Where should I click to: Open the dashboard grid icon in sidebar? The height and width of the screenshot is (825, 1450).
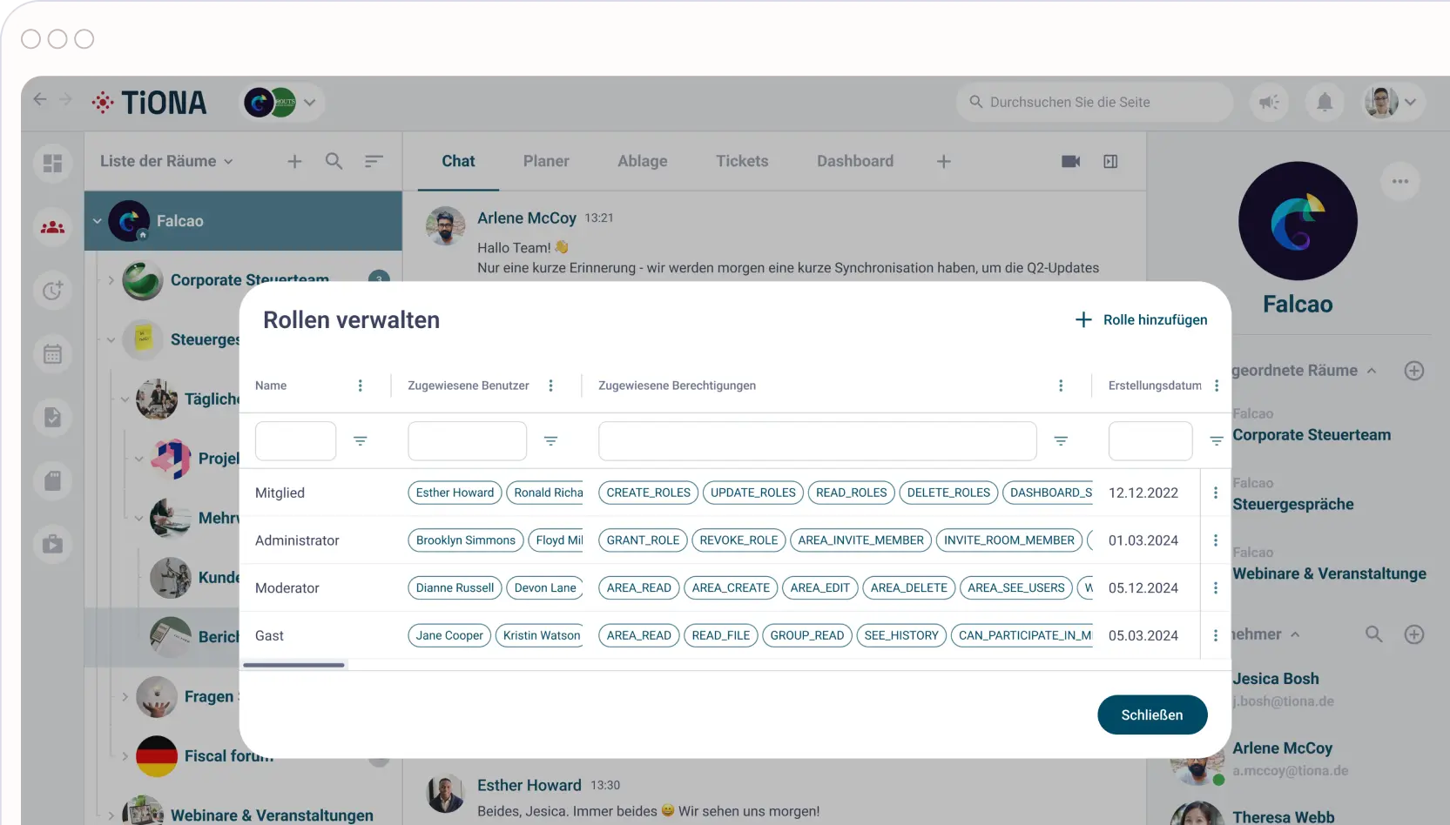point(52,164)
